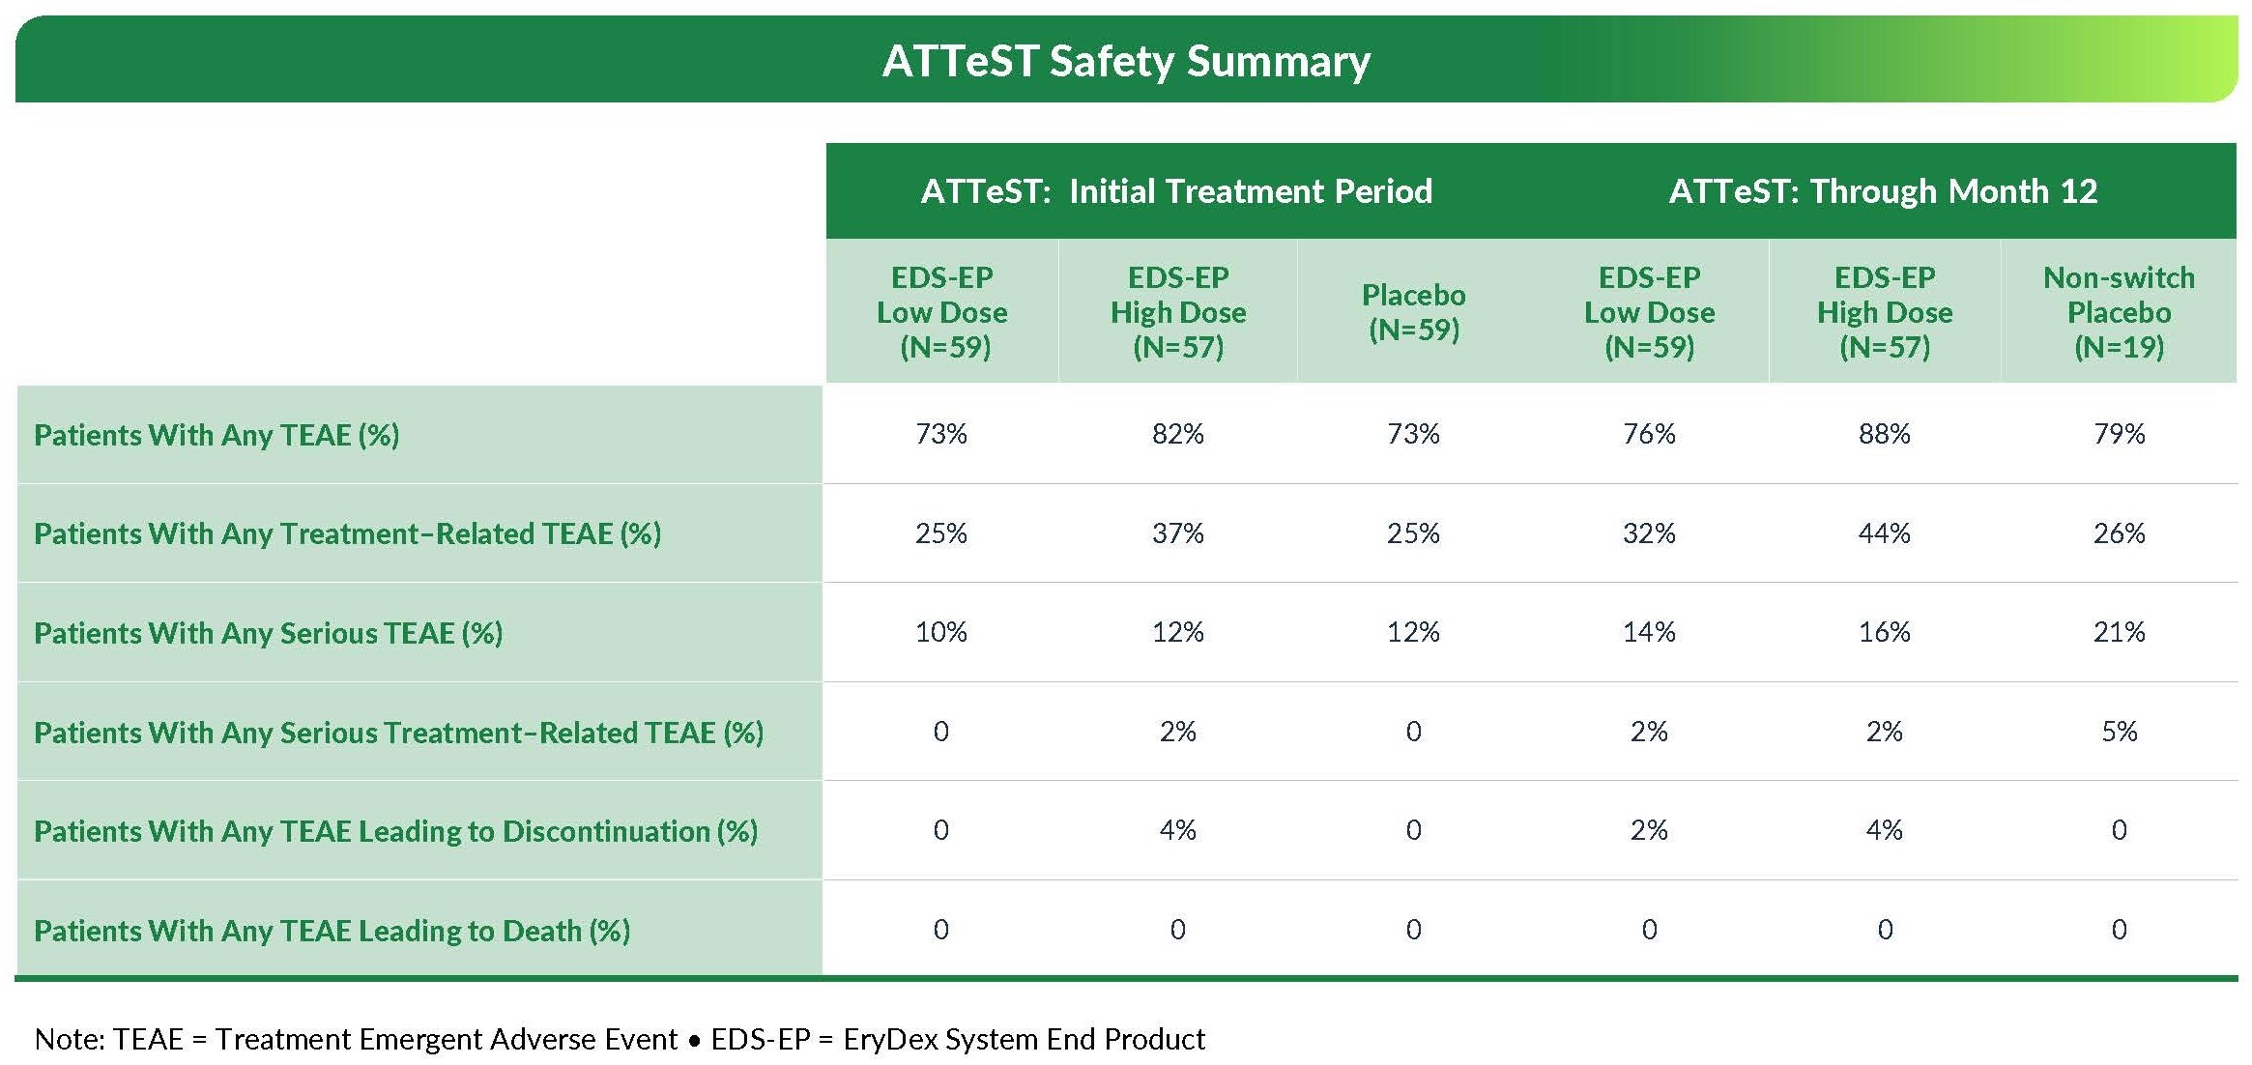Click the footnote defining TEAE and EDS-EP

point(619,1039)
